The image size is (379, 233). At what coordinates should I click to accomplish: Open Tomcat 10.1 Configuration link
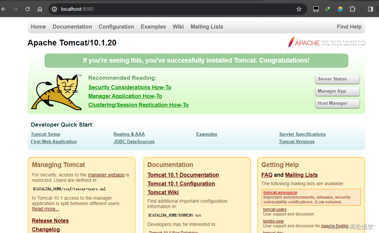pos(181,184)
